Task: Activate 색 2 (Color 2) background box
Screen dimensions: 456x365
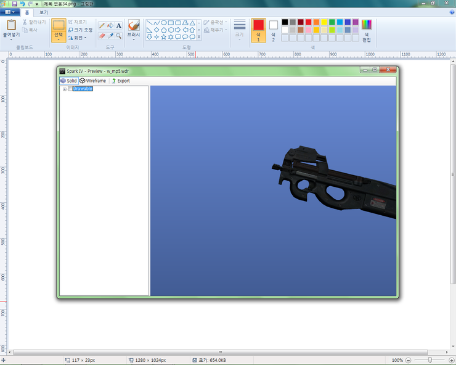Action: 274,30
